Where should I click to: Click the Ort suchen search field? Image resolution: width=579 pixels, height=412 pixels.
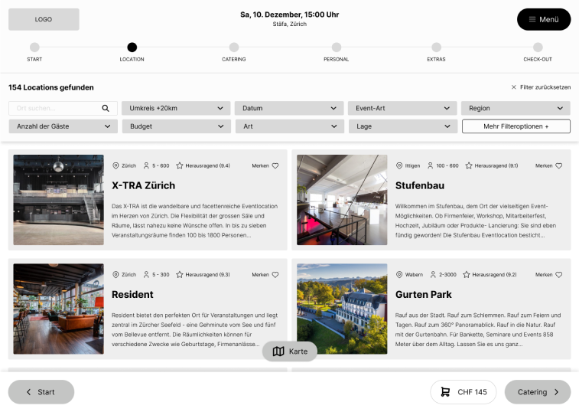pos(56,109)
